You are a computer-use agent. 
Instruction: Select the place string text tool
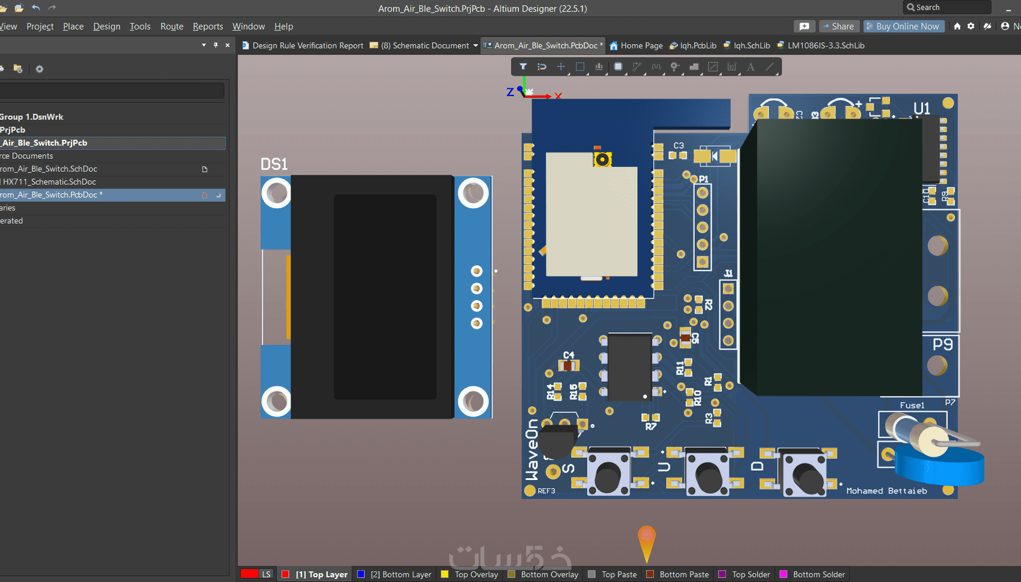751,67
